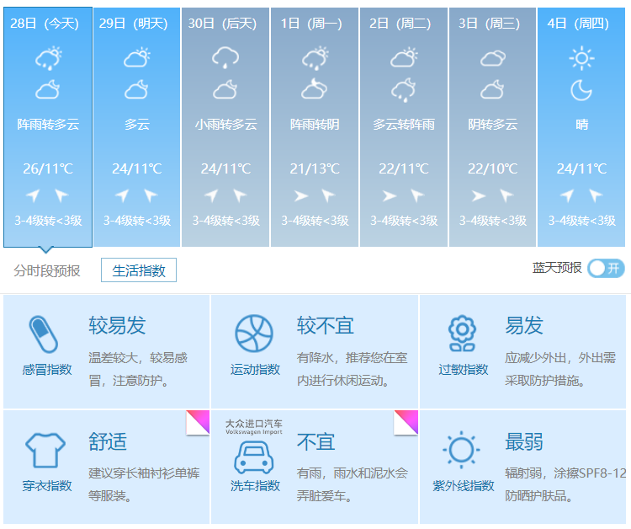Image resolution: width=631 pixels, height=529 pixels.
Task: Click the night cloudy icon for the 30th
Action: tap(225, 89)
